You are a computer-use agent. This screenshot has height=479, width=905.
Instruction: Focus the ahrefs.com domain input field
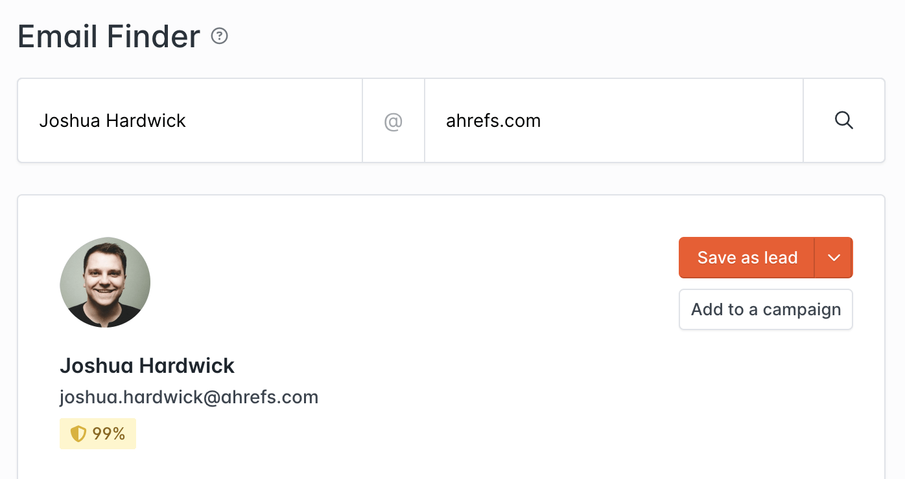613,121
